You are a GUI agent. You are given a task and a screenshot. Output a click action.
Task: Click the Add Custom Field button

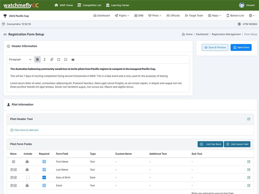(x=237, y=144)
